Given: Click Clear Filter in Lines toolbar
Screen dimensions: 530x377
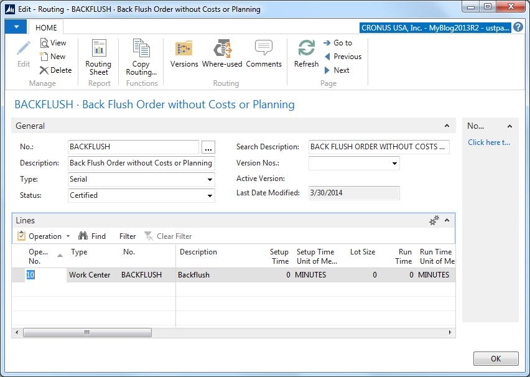Looking at the screenshot, I should (168, 236).
